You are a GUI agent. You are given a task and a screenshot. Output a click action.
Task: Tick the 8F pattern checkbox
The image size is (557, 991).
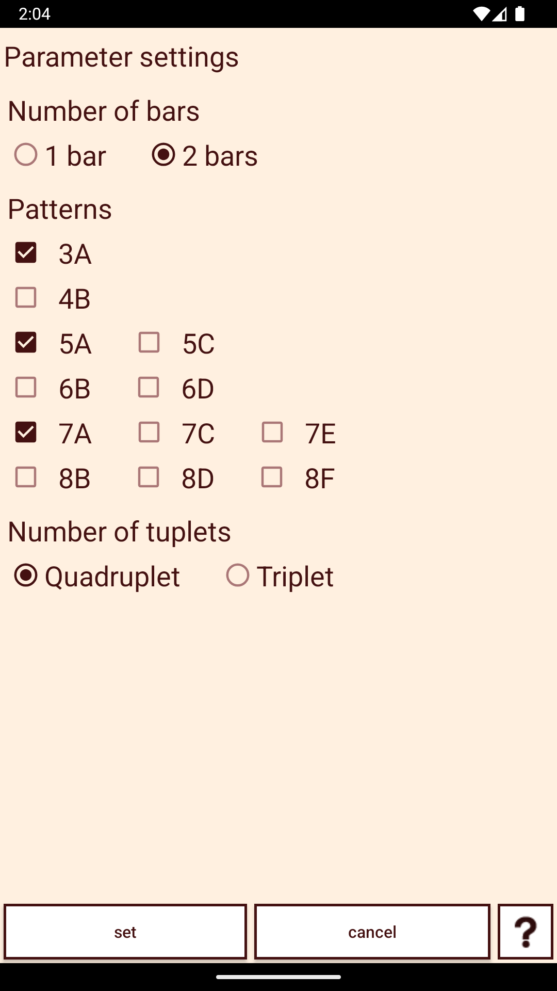(272, 477)
